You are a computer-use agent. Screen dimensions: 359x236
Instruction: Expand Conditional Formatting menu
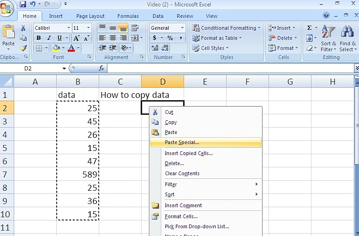pos(226,28)
